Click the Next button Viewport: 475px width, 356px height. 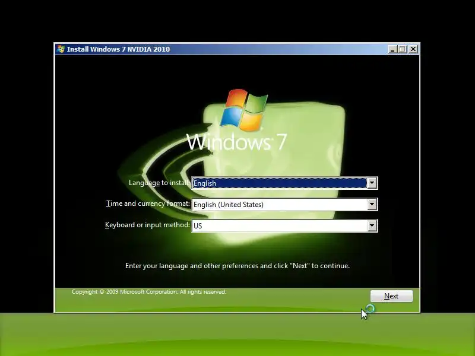[x=391, y=295]
